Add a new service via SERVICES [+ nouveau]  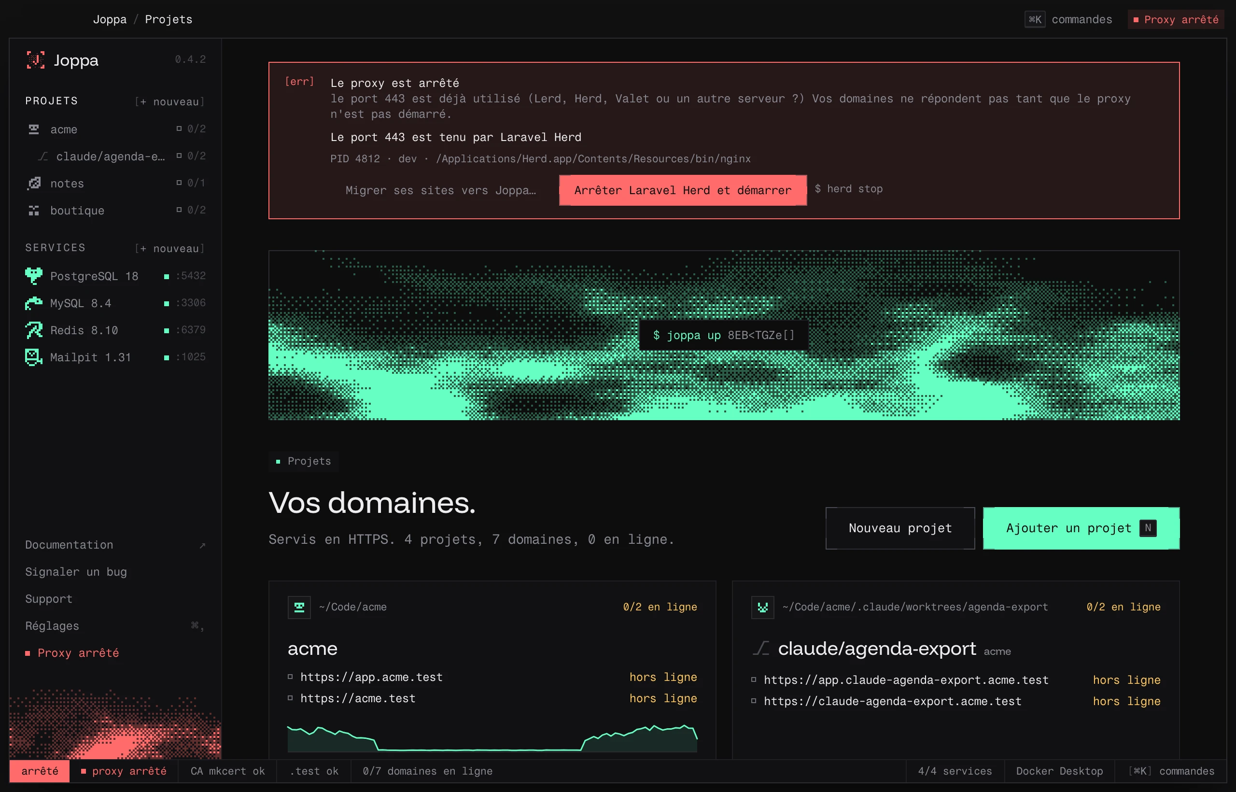(169, 249)
